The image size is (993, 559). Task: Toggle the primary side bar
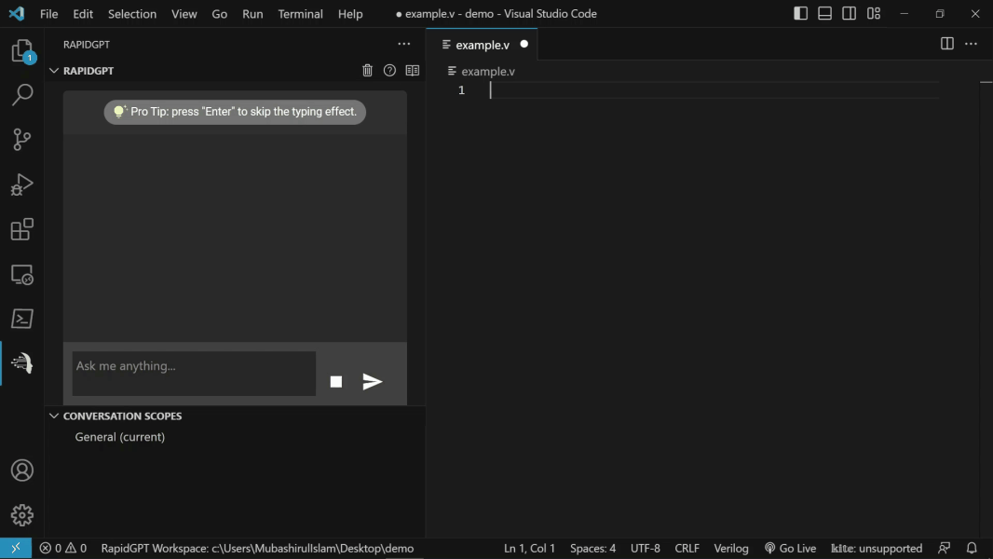coord(800,13)
